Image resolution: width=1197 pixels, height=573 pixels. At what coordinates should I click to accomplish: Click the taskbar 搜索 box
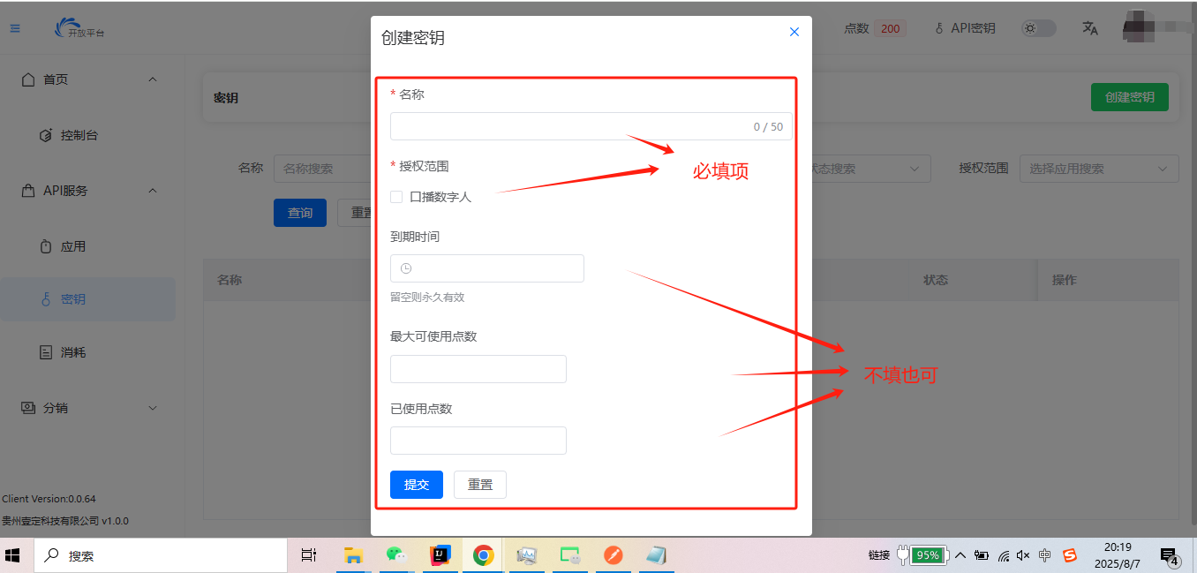point(161,555)
